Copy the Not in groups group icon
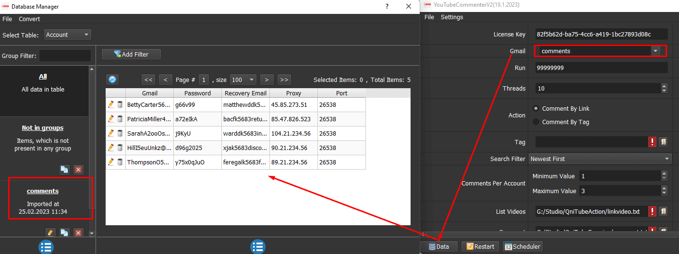The height and width of the screenshot is (254, 679). click(64, 169)
